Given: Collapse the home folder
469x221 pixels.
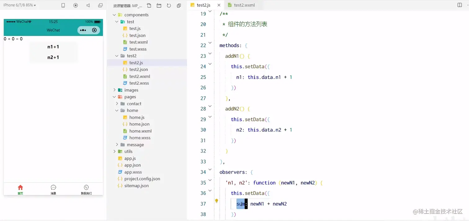Looking at the screenshot, I should point(117,110).
